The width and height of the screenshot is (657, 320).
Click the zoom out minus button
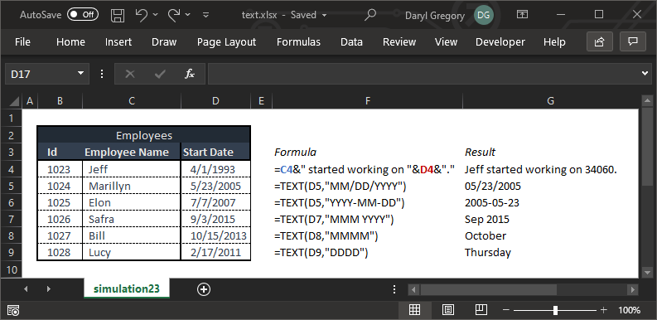505,310
